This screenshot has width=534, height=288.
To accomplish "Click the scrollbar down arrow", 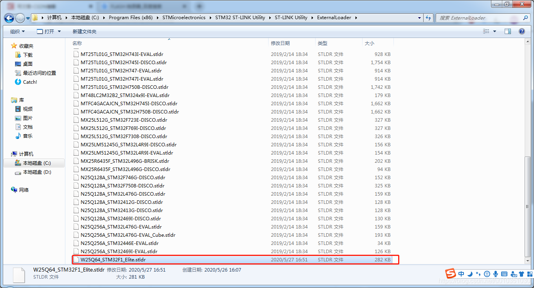I will tap(527, 260).
